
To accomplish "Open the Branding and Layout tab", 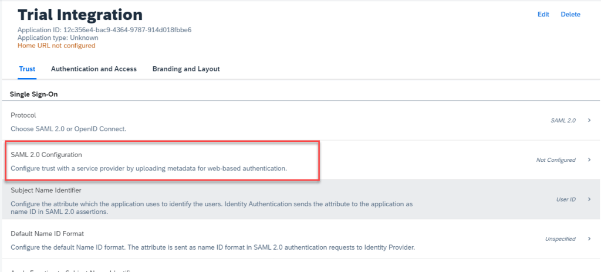I will point(186,69).
